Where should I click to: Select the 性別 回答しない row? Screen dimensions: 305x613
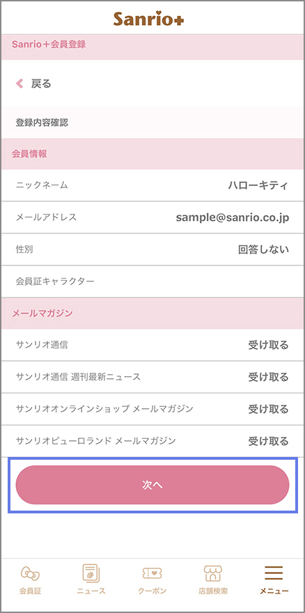152,249
